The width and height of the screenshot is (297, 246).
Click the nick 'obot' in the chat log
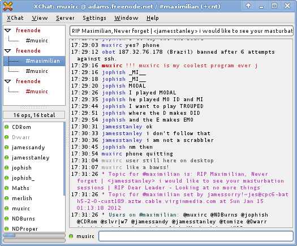pyautogui.click(x=109, y=52)
